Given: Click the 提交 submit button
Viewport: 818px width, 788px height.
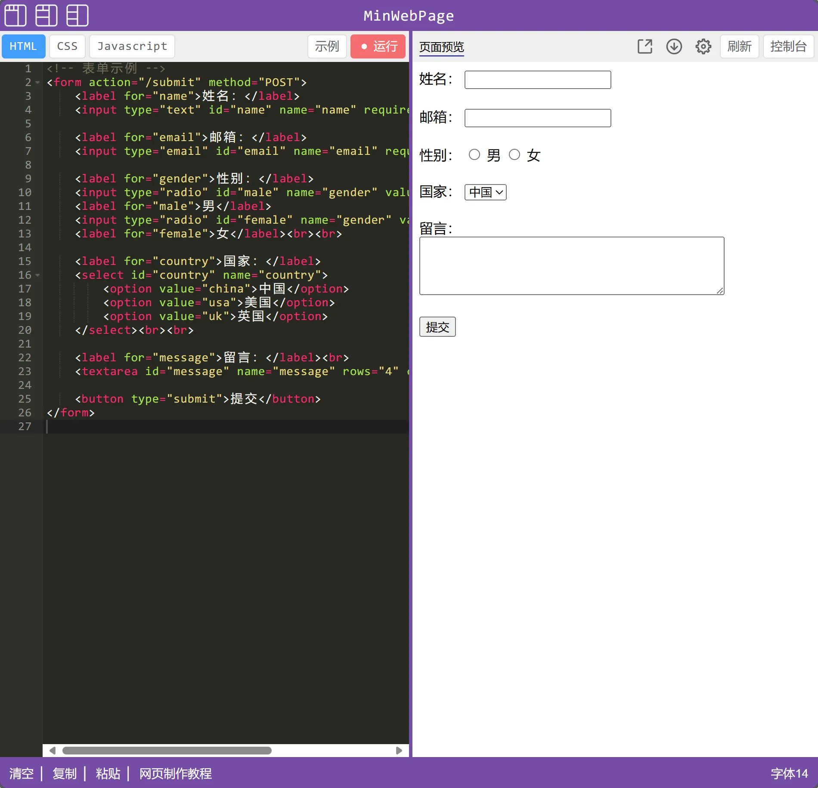Looking at the screenshot, I should tap(437, 327).
